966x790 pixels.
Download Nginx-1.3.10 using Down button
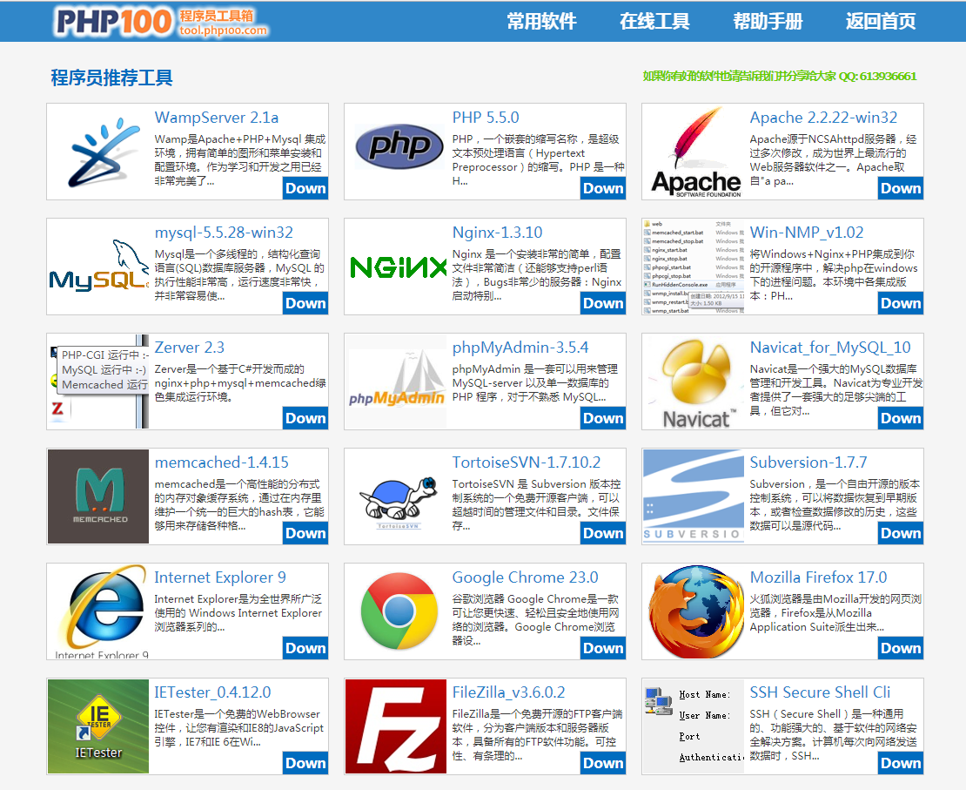pyautogui.click(x=603, y=303)
